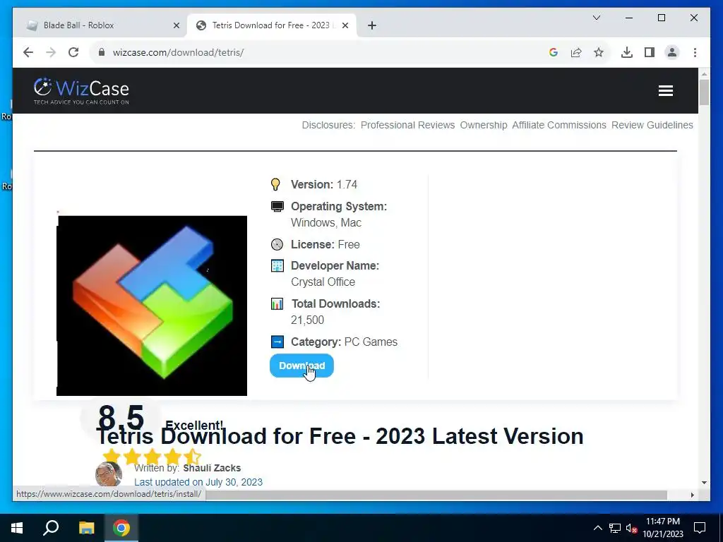
Task: Click the author name Shauli Zacks
Action: tap(212, 468)
